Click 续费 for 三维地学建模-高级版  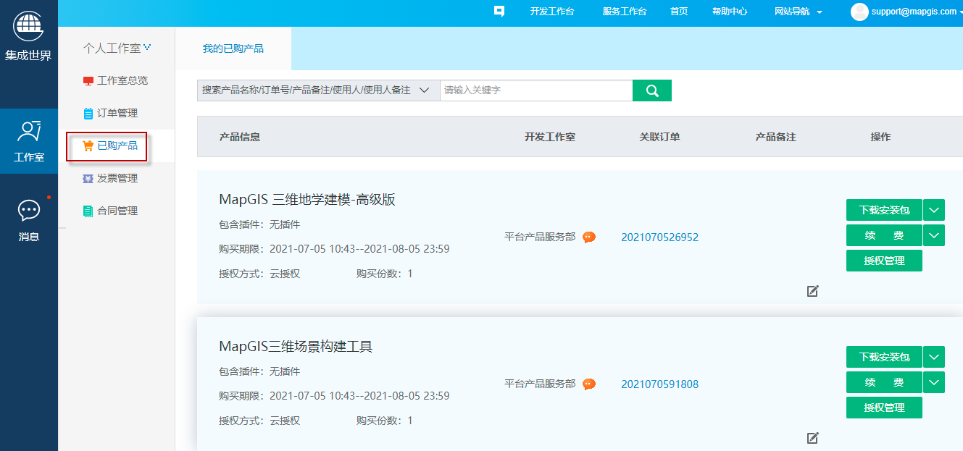tap(884, 235)
